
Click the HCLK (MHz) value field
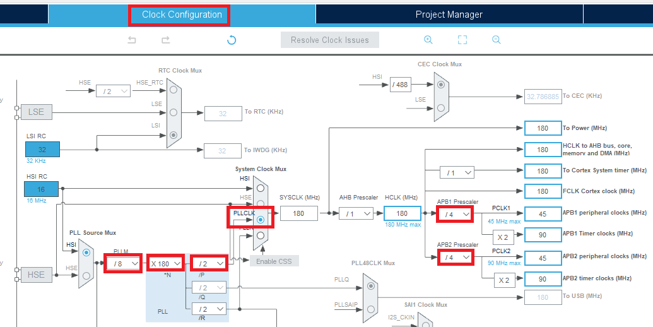coord(402,213)
